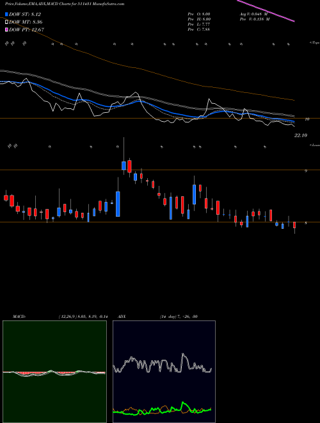Viewport: 320px width, 423px height.
Task: Click the MACD (12,26,9) parameter values
Action: (83, 317)
